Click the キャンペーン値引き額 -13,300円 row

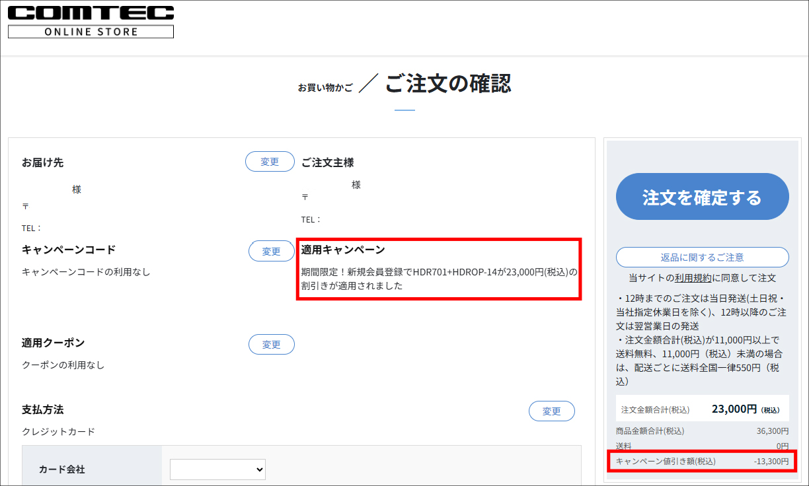pyautogui.click(x=702, y=461)
